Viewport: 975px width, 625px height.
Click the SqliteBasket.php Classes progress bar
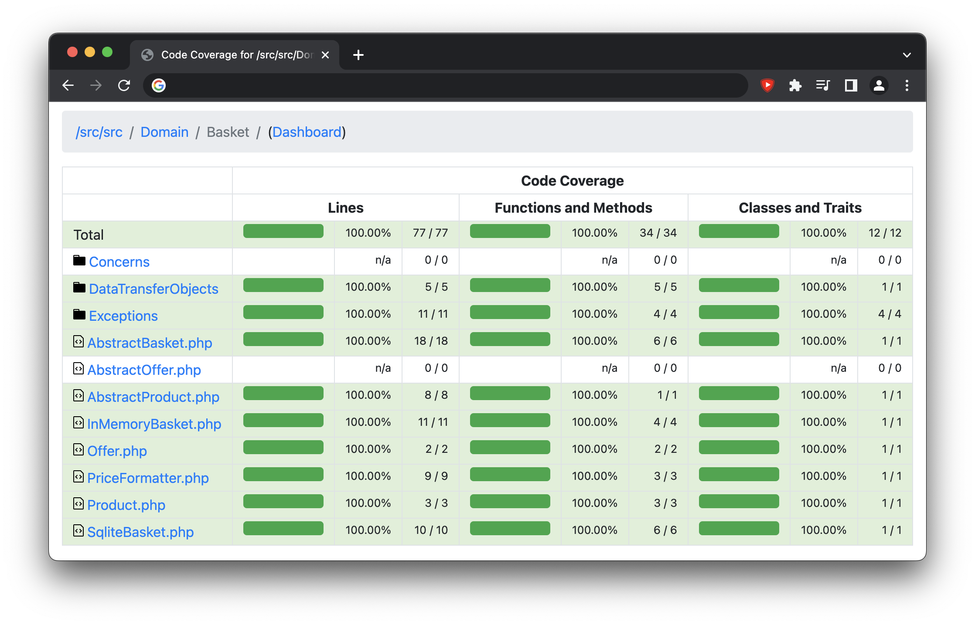(x=739, y=528)
